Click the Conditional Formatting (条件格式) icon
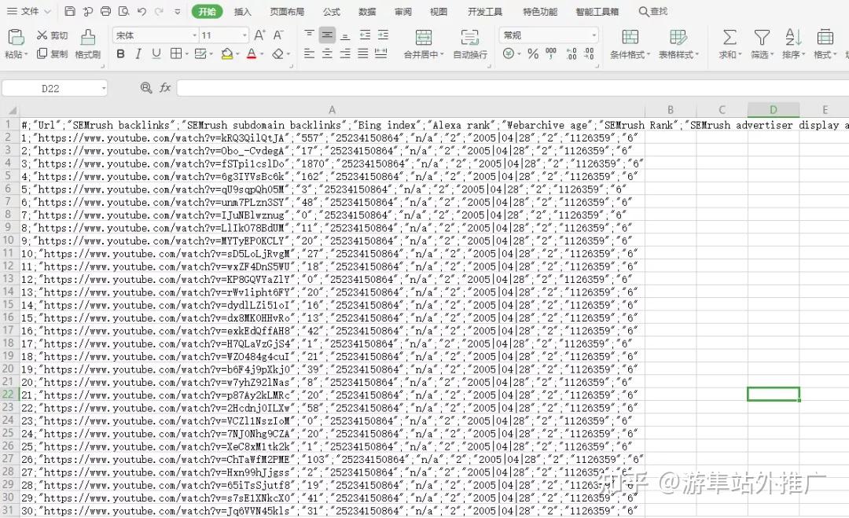 pyautogui.click(x=630, y=37)
